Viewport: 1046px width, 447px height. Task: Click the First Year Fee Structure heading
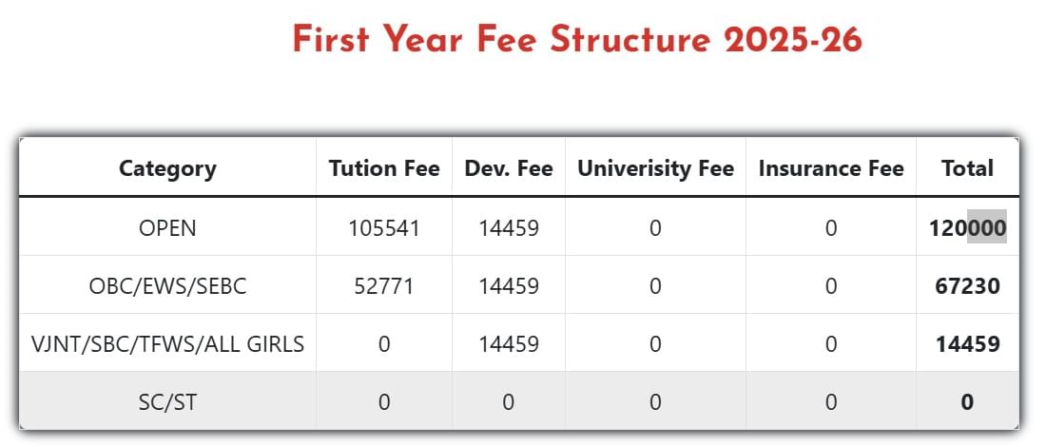576,41
